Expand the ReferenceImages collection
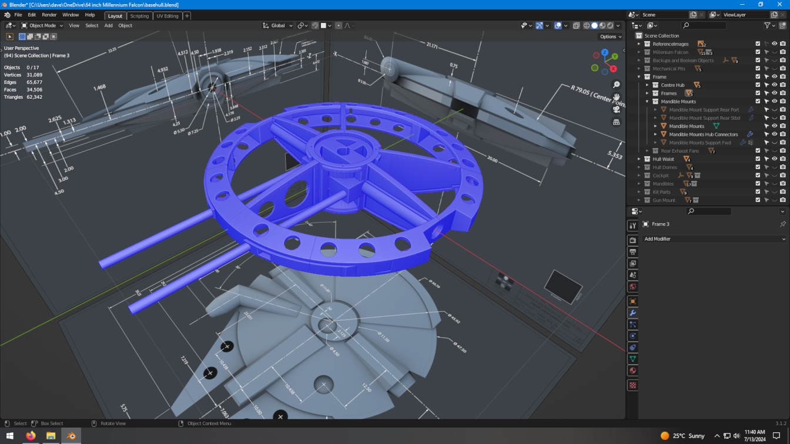The height and width of the screenshot is (444, 790). pyautogui.click(x=639, y=44)
